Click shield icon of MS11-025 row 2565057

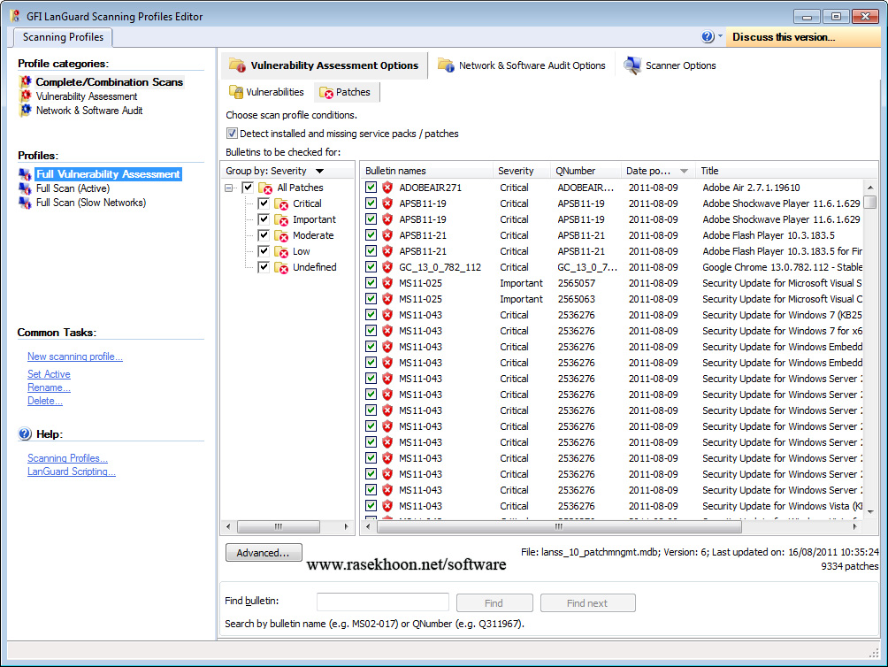[387, 282]
